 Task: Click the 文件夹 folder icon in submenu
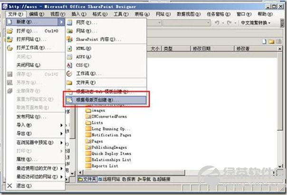[69, 82]
